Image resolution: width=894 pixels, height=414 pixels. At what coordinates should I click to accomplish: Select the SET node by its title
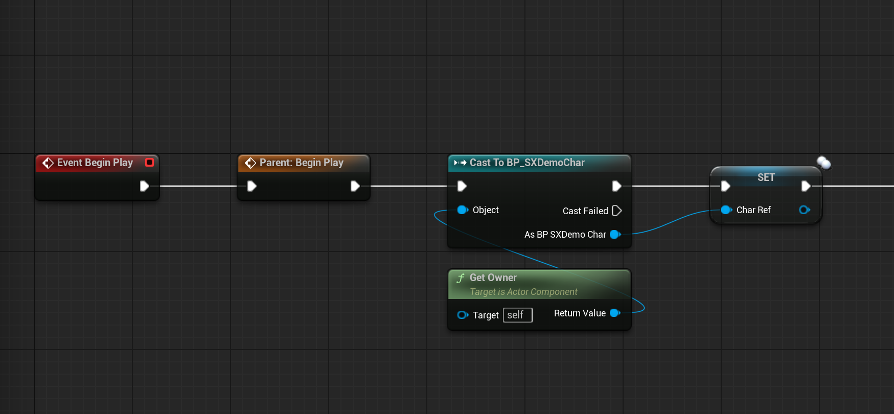[766, 177]
